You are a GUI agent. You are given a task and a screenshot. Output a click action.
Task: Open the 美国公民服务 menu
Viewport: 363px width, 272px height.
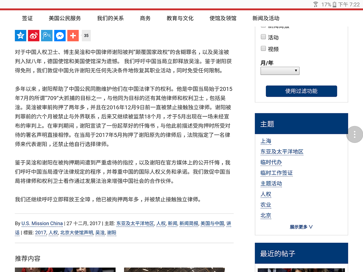65,18
